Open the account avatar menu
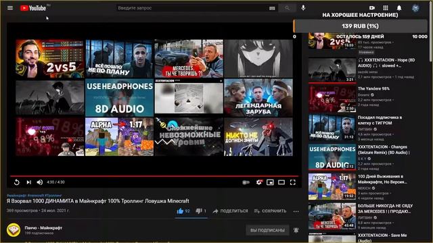The image size is (433, 243). [x=415, y=8]
